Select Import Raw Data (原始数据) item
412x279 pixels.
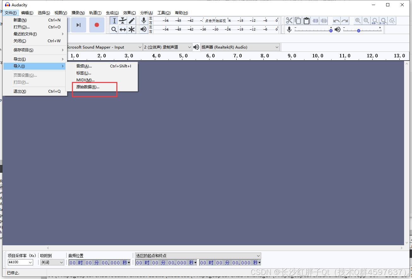tap(102, 87)
